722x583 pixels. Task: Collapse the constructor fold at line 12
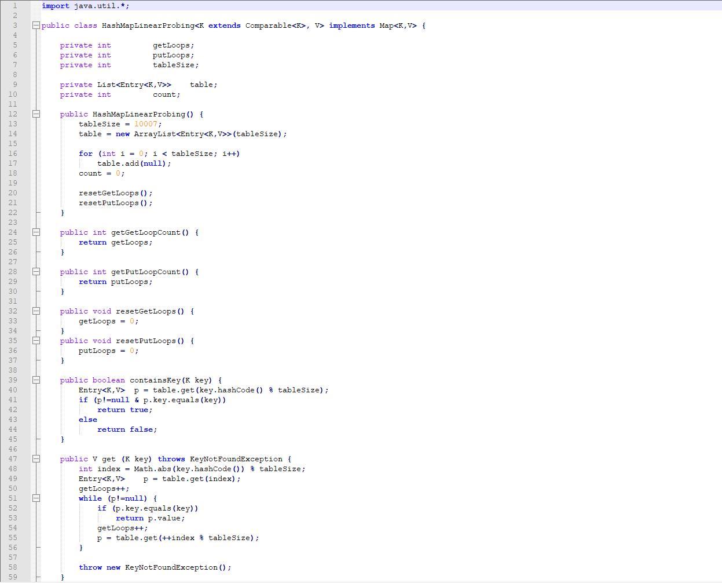point(36,114)
